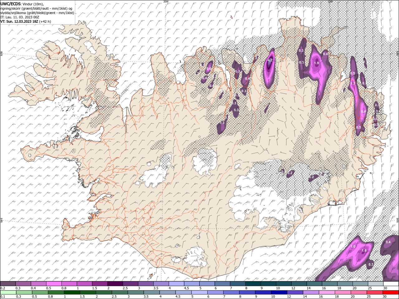Viewport: 399px width, 299px height.
Task: Click the 15W longitude label
Action: point(330,2)
